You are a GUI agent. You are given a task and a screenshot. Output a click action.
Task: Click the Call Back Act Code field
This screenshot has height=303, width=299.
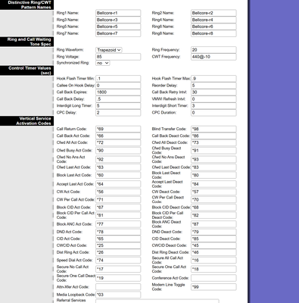pyautogui.click(x=118, y=136)
